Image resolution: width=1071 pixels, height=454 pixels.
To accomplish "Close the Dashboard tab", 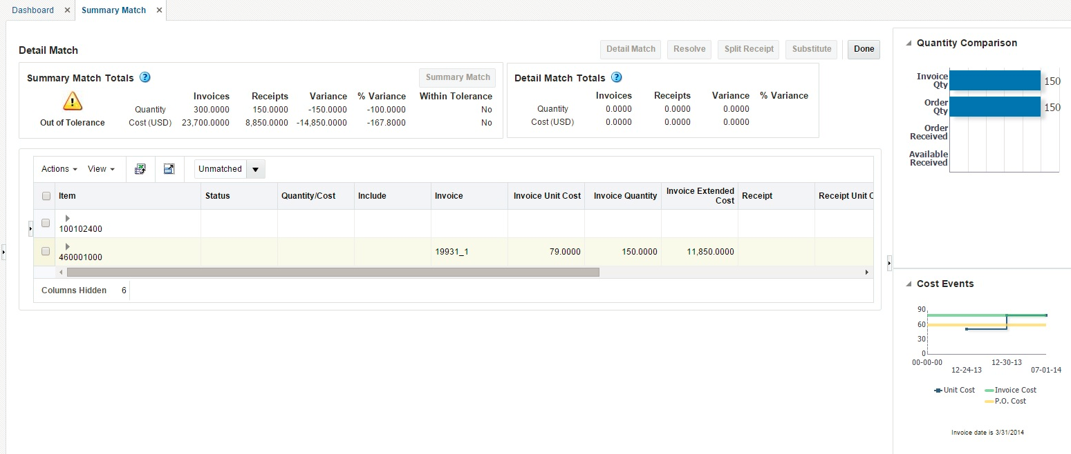I will (x=67, y=10).
